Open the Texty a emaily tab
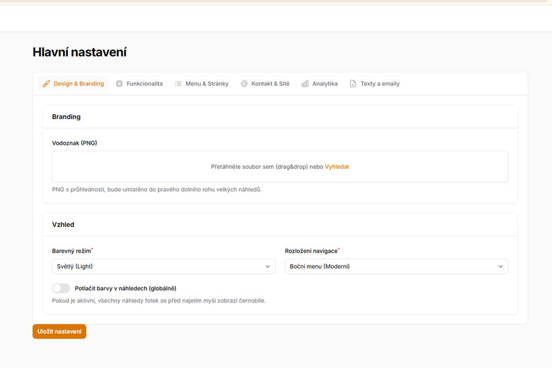 380,83
